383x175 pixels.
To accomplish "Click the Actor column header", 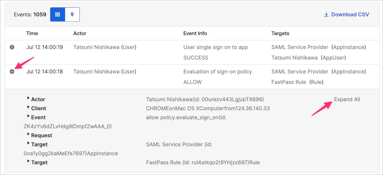I will 80,33.
